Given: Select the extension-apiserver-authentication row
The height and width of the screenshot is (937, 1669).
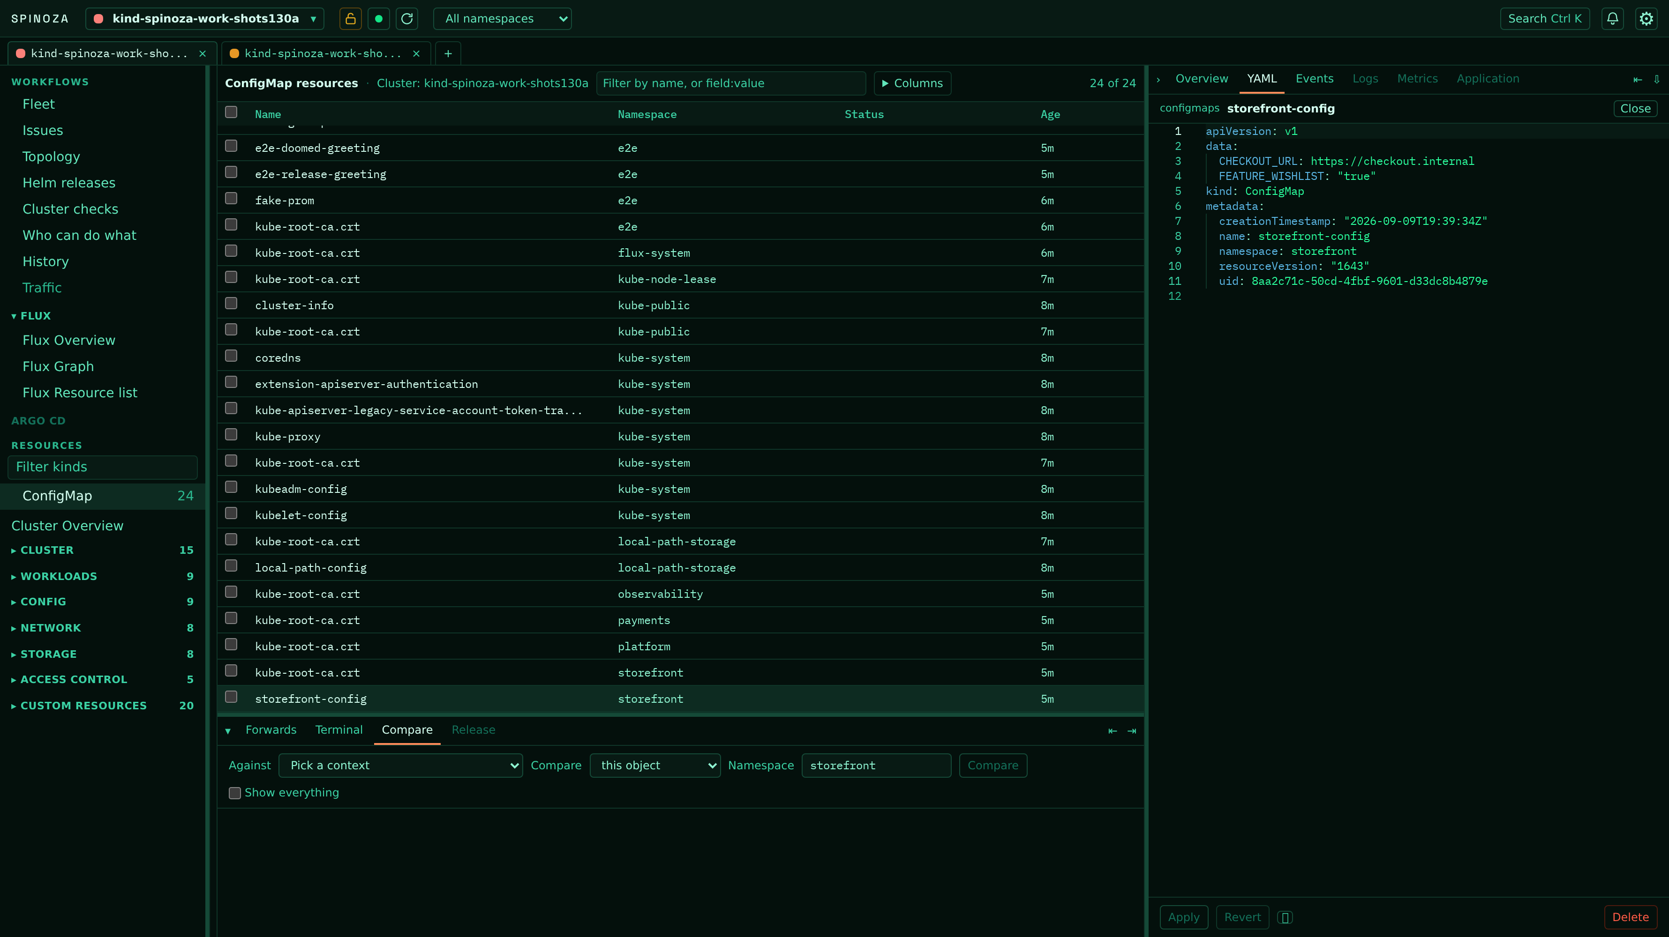Looking at the screenshot, I should (680, 384).
